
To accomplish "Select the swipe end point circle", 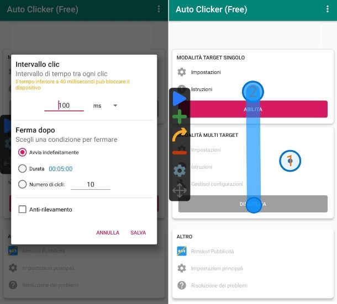I will click(x=254, y=205).
